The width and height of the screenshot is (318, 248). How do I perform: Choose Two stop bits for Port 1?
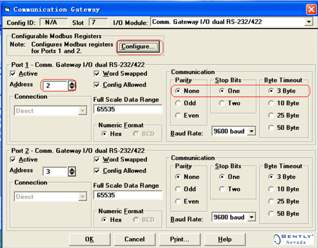tap(222, 103)
